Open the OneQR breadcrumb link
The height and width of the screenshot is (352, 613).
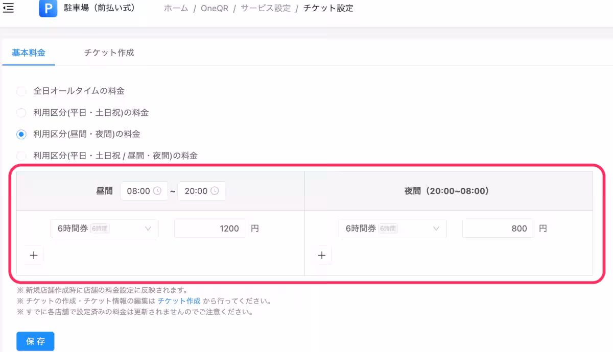(x=215, y=8)
